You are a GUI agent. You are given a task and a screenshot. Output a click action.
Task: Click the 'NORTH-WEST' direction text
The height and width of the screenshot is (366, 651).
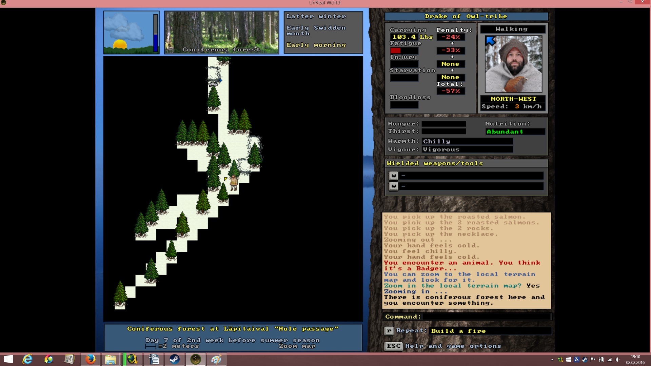(x=513, y=99)
